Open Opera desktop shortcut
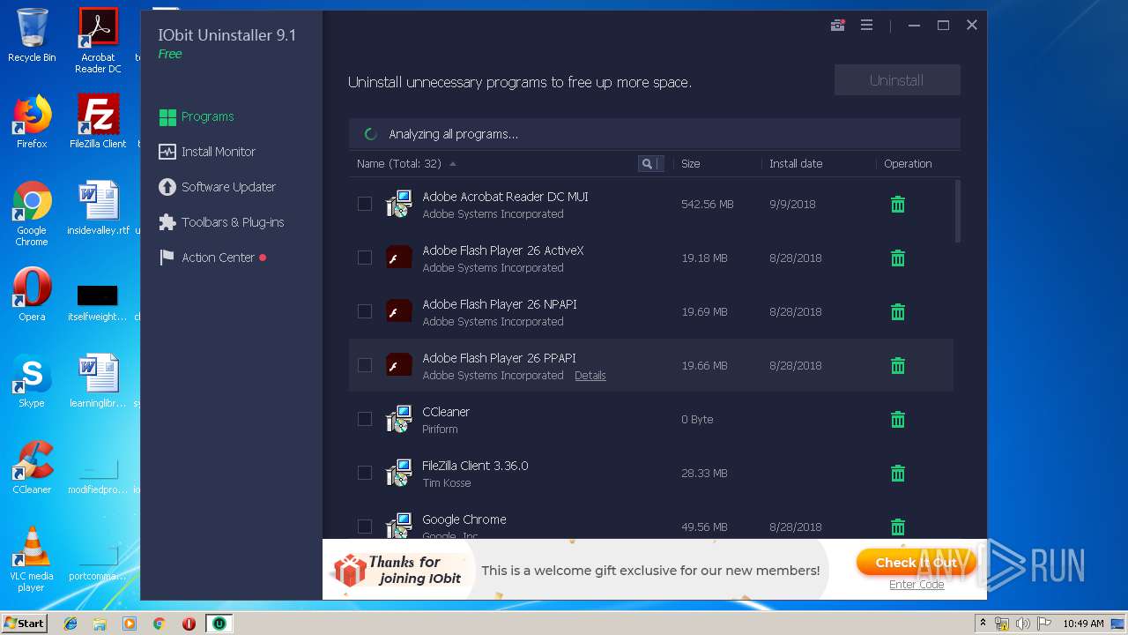Screen dimensions: 1128x635 (32, 295)
